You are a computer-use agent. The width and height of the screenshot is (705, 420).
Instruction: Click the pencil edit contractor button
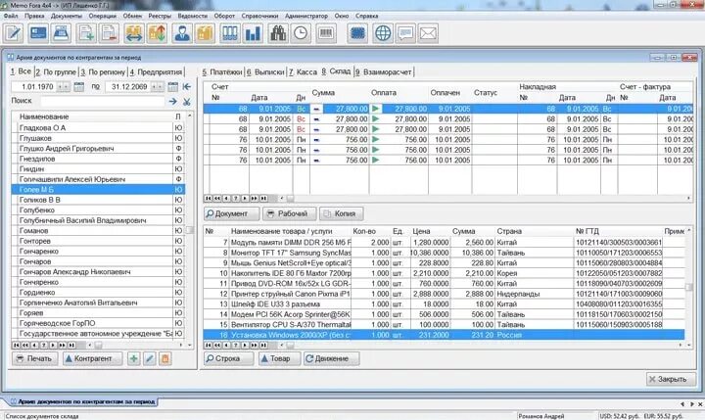point(149,359)
